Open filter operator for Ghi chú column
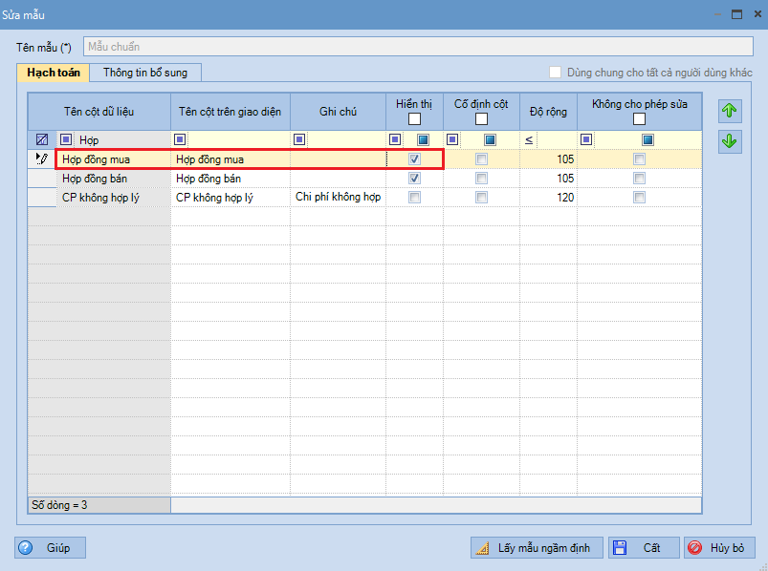 pyautogui.click(x=299, y=139)
